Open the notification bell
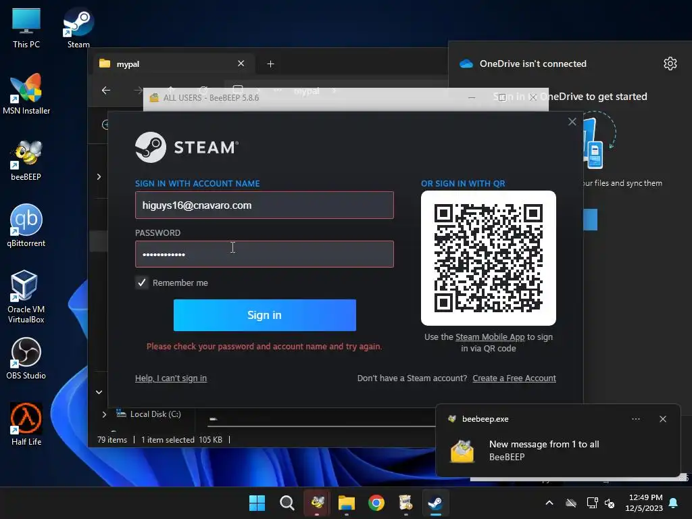The width and height of the screenshot is (692, 519). pos(674,503)
